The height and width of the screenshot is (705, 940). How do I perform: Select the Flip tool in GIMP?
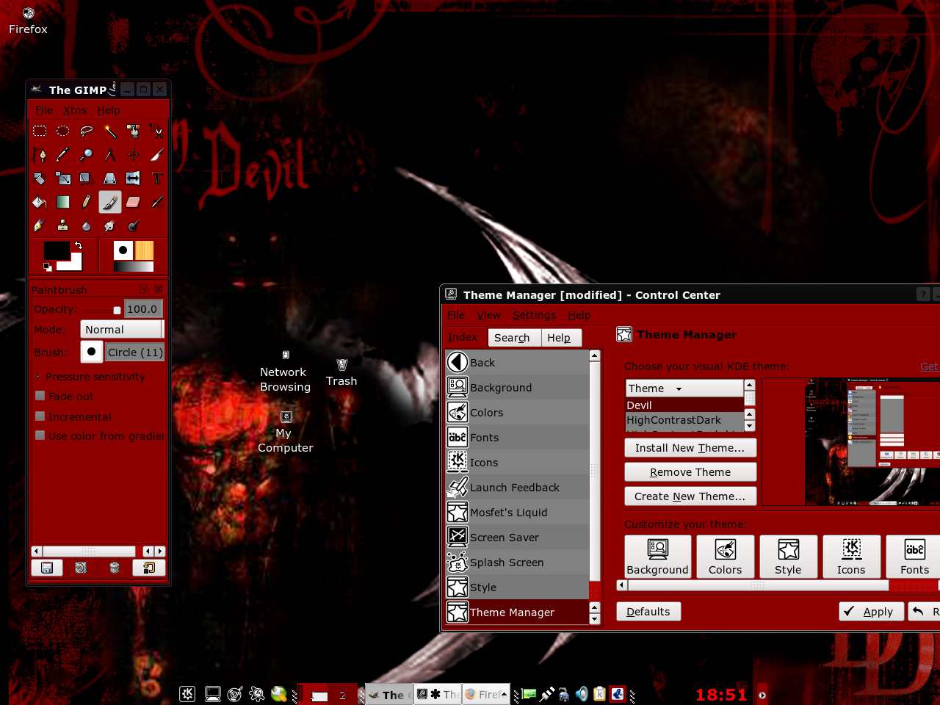point(134,178)
